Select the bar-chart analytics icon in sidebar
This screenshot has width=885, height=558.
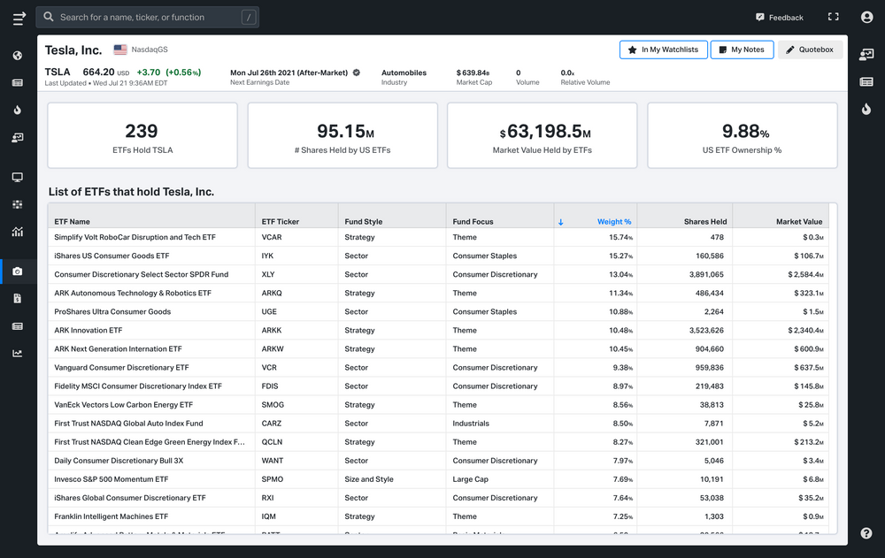coord(17,232)
